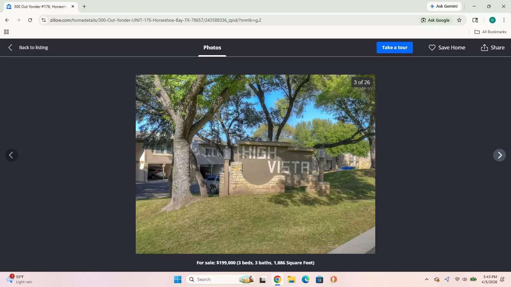Open a new browser tab
Viewport: 511px width, 287px height.
pyautogui.click(x=84, y=6)
